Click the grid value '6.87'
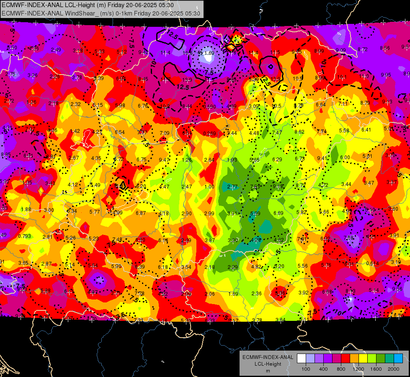This screenshot has width=410, height=377. point(141,213)
